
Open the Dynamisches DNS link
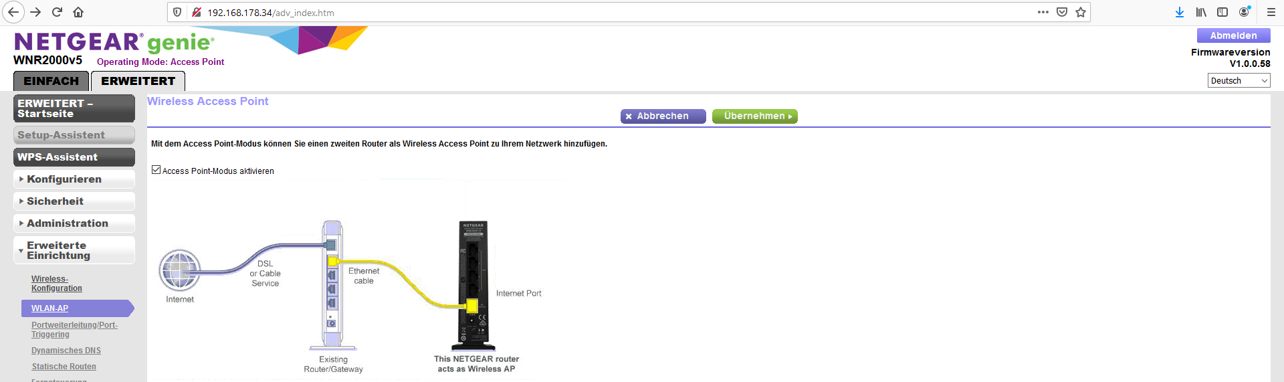pos(66,351)
